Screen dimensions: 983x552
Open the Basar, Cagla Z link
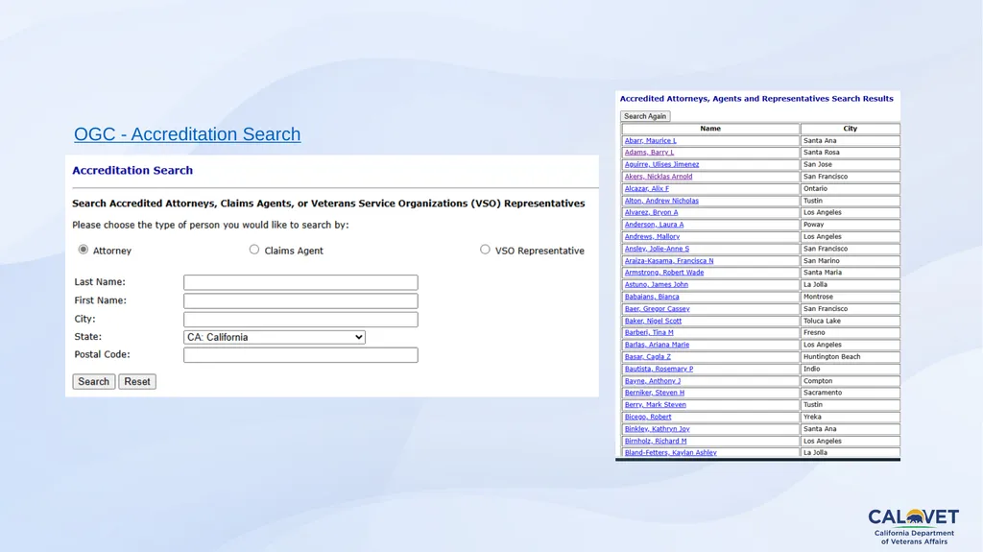click(647, 356)
